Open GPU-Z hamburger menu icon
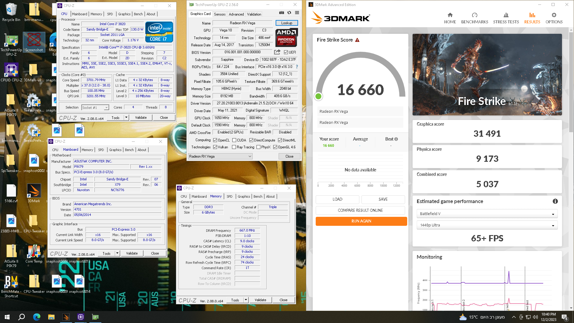The width and height of the screenshot is (574, 323). point(297,13)
